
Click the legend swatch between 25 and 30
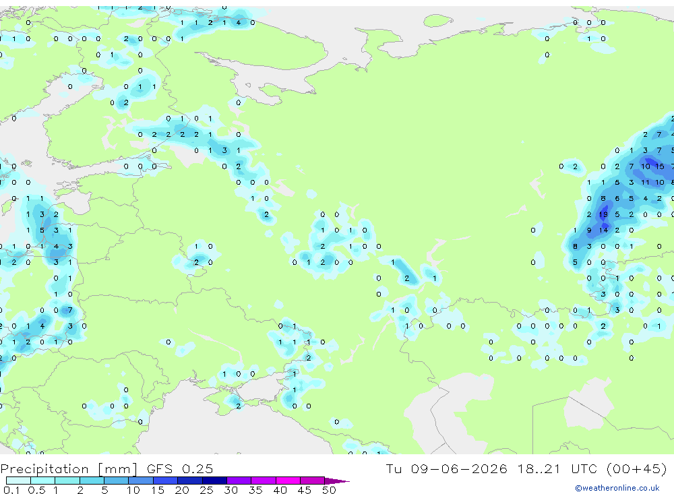point(214,481)
